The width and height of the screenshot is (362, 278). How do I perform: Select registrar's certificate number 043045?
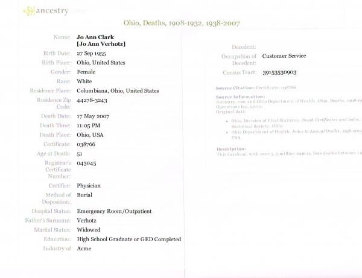coord(87,163)
